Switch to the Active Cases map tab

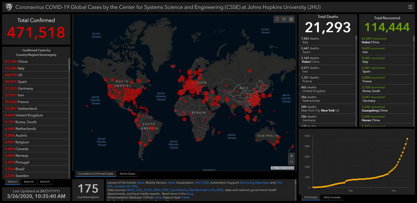(127, 174)
